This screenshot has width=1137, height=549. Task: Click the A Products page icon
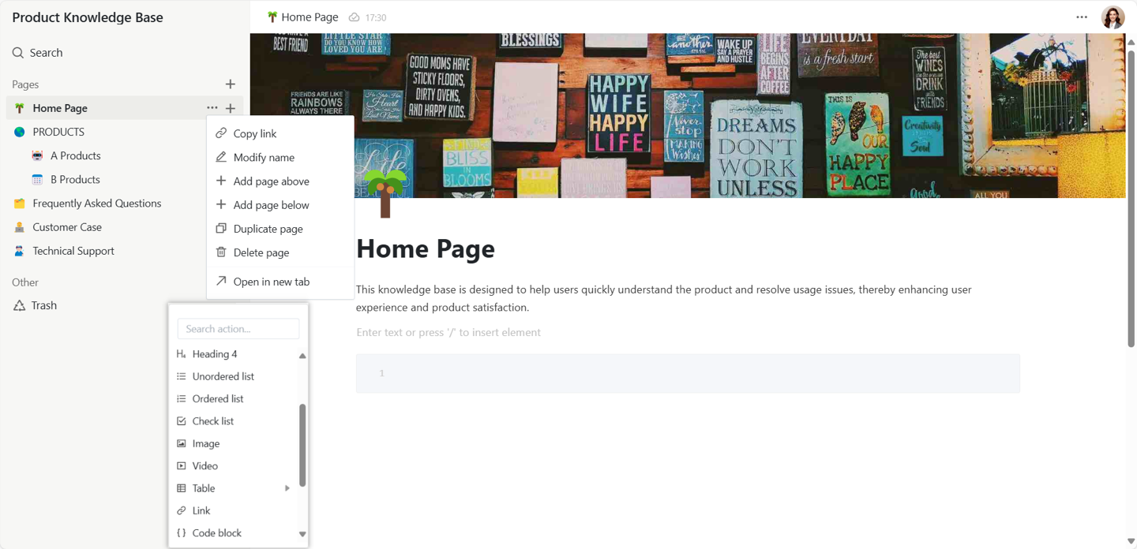pyautogui.click(x=37, y=155)
